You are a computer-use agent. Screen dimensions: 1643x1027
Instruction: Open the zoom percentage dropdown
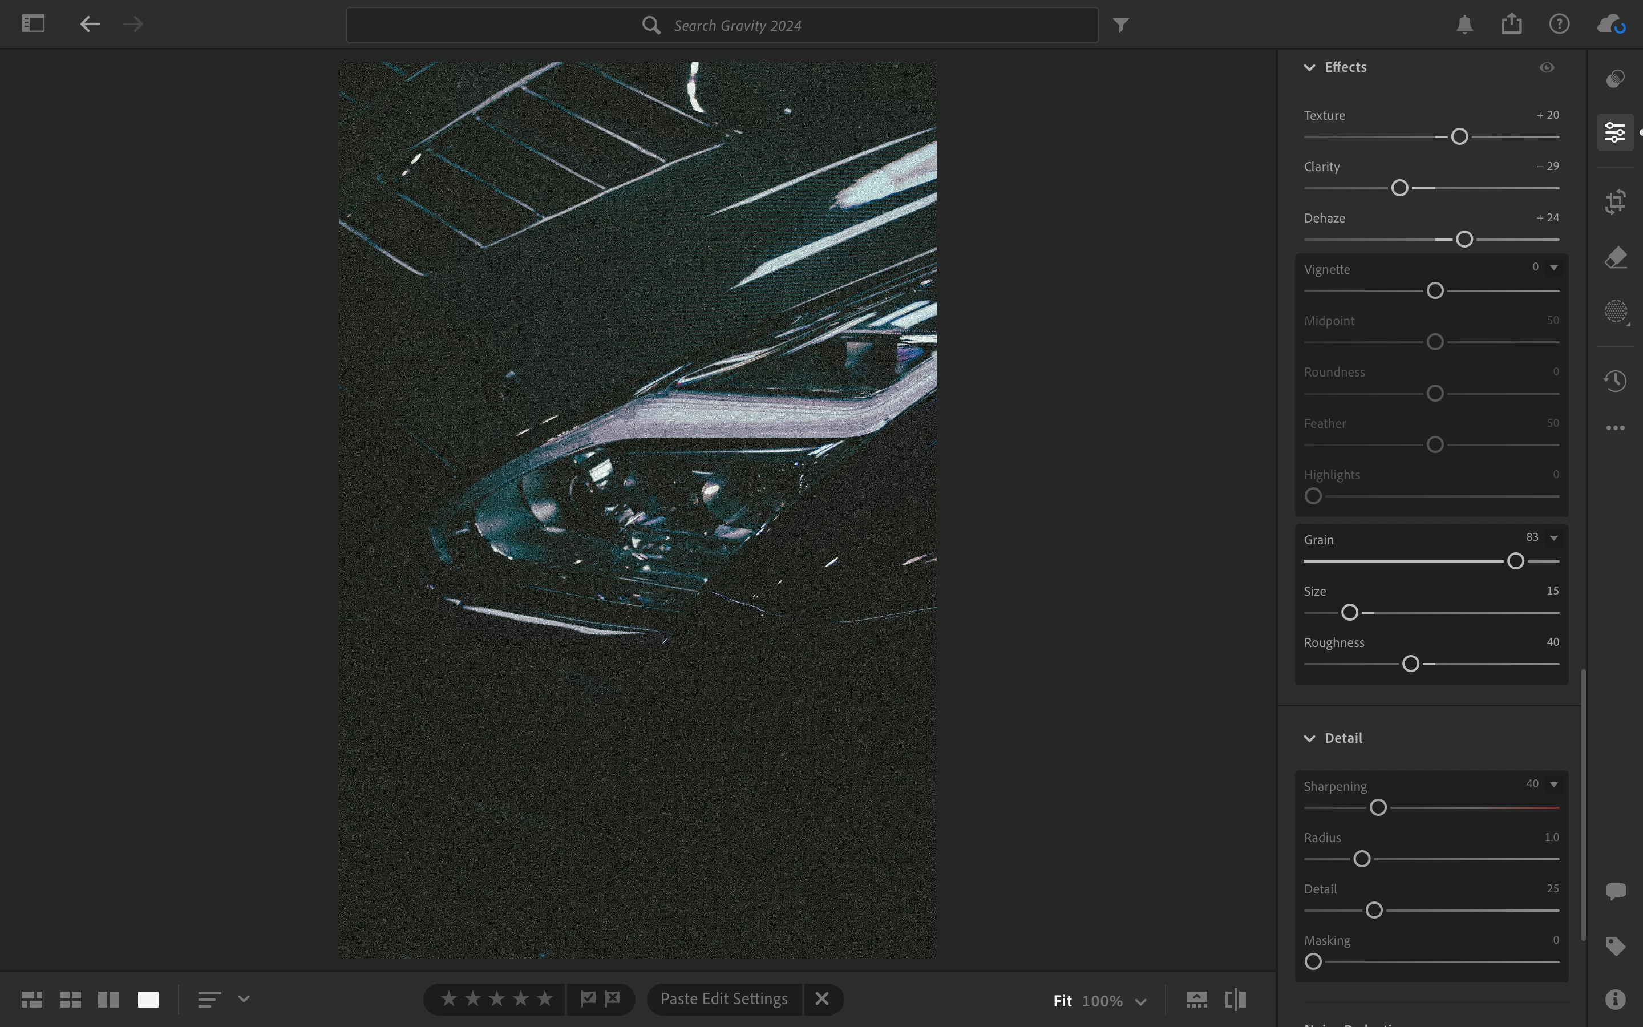(x=1140, y=1001)
